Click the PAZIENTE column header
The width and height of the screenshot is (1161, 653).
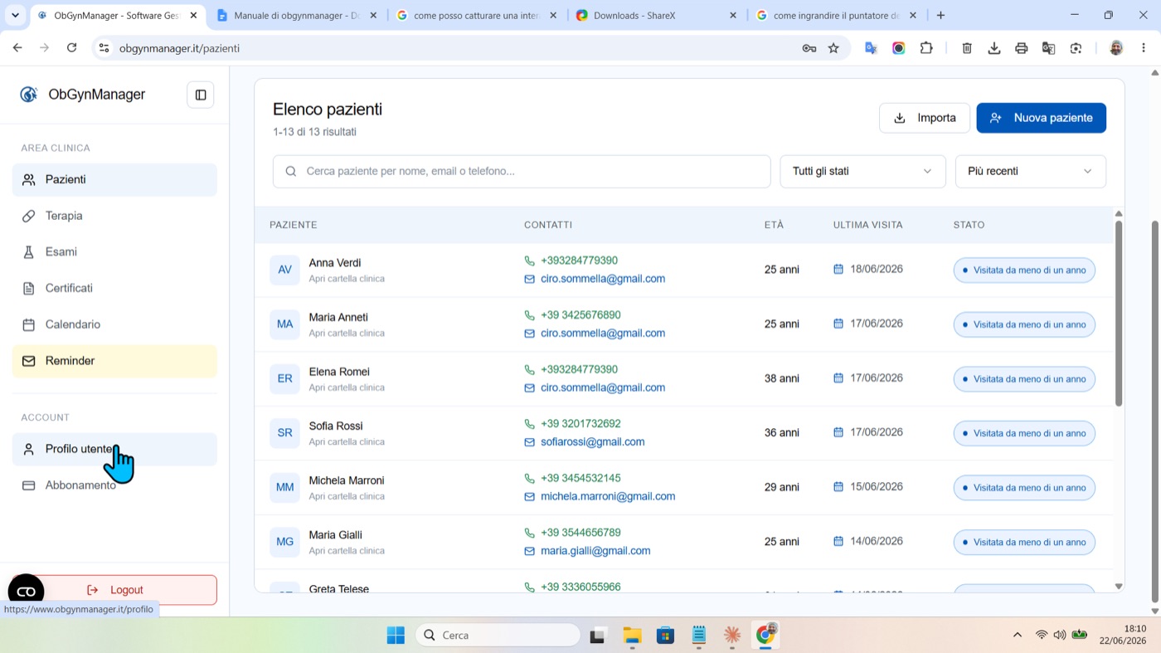click(x=294, y=225)
